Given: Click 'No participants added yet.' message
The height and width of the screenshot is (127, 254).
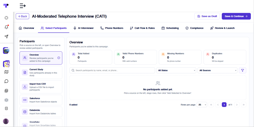Looking at the screenshot, I should pyautogui.click(x=158, y=89).
